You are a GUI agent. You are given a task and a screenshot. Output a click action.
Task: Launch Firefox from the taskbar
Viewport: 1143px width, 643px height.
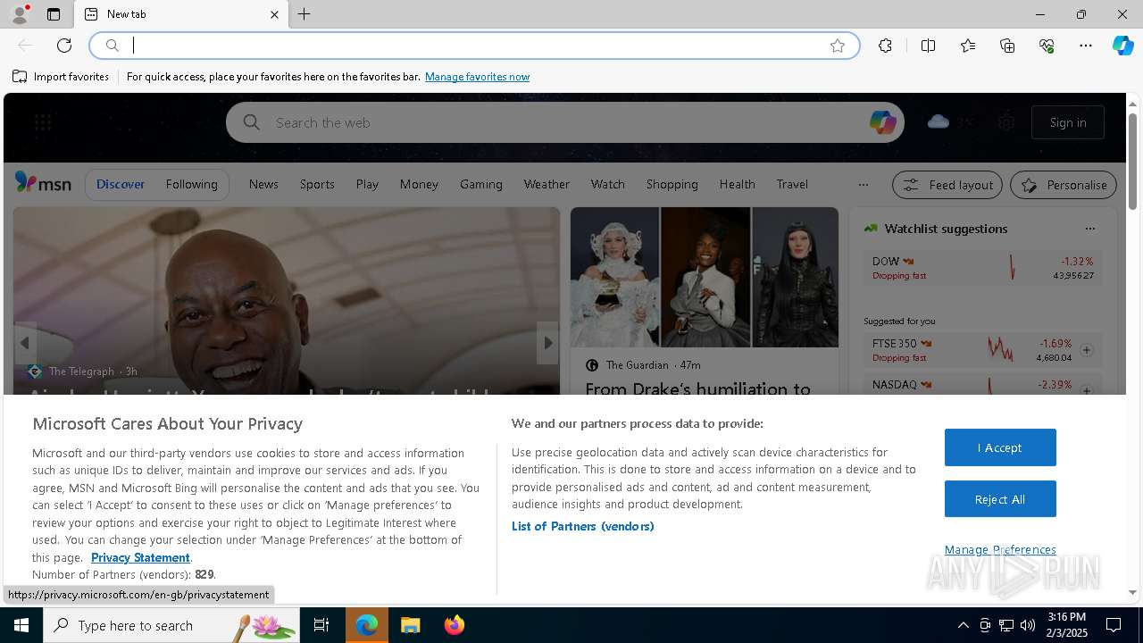[x=455, y=625]
